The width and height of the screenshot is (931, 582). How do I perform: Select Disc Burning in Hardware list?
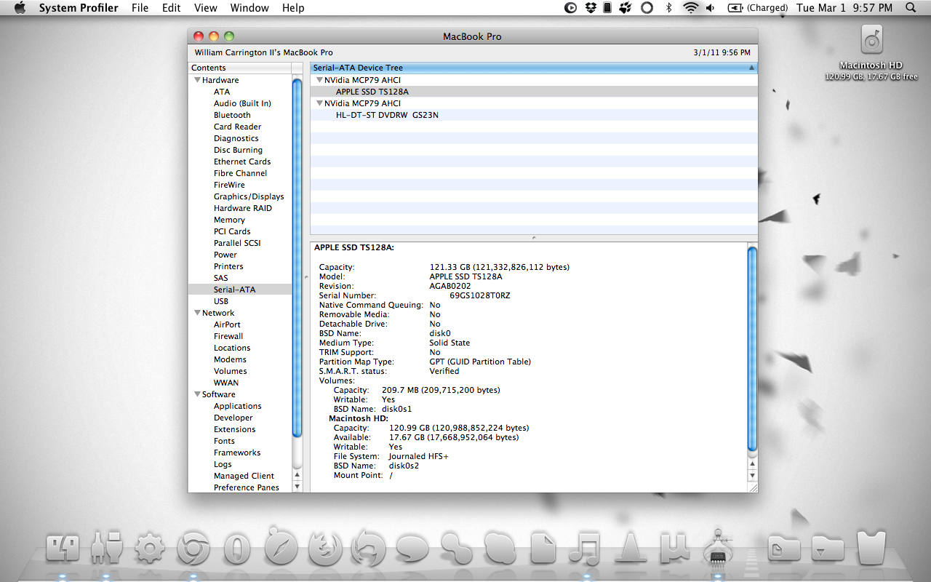pos(238,150)
